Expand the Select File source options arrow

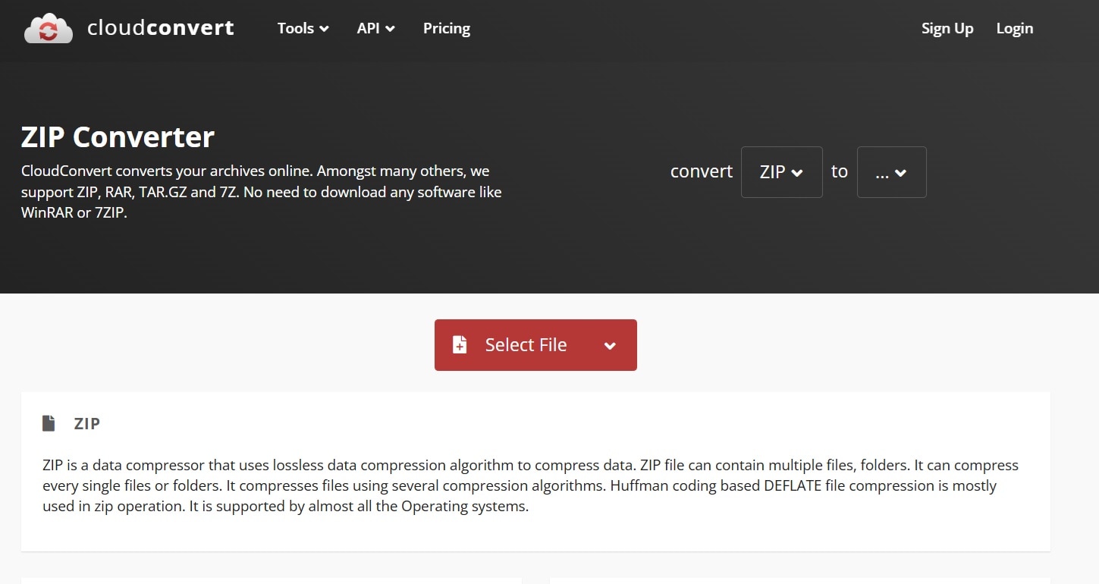(610, 346)
